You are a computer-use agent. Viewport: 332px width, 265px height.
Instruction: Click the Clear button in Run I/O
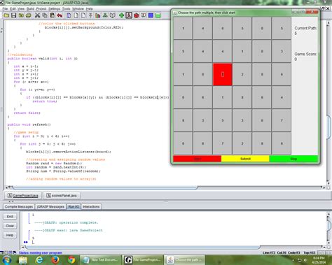(x=10, y=226)
